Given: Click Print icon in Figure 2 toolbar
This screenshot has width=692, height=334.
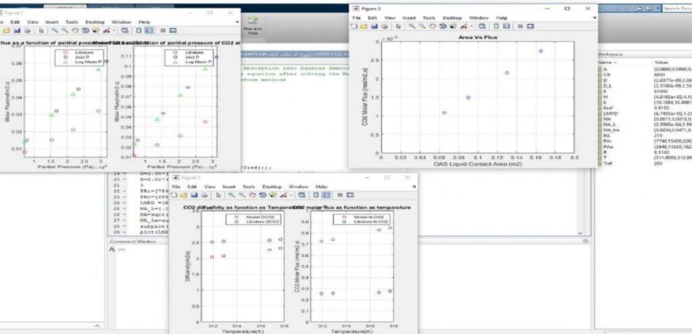Looking at the screenshot, I should click(x=204, y=195).
